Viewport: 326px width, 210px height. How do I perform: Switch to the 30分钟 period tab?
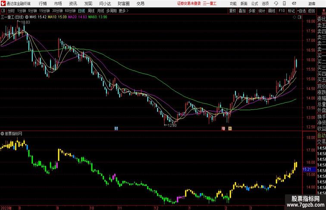click(57, 11)
